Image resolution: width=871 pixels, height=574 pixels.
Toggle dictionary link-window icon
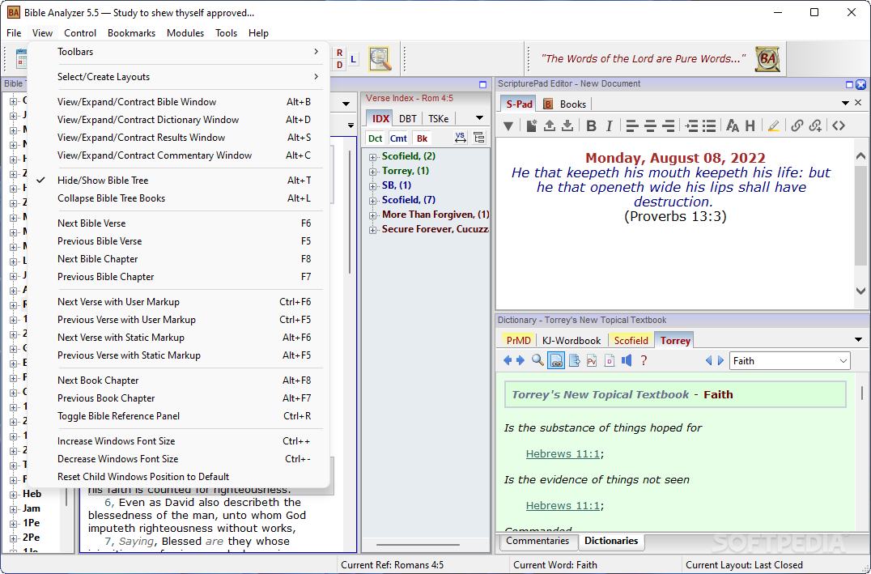(x=556, y=360)
